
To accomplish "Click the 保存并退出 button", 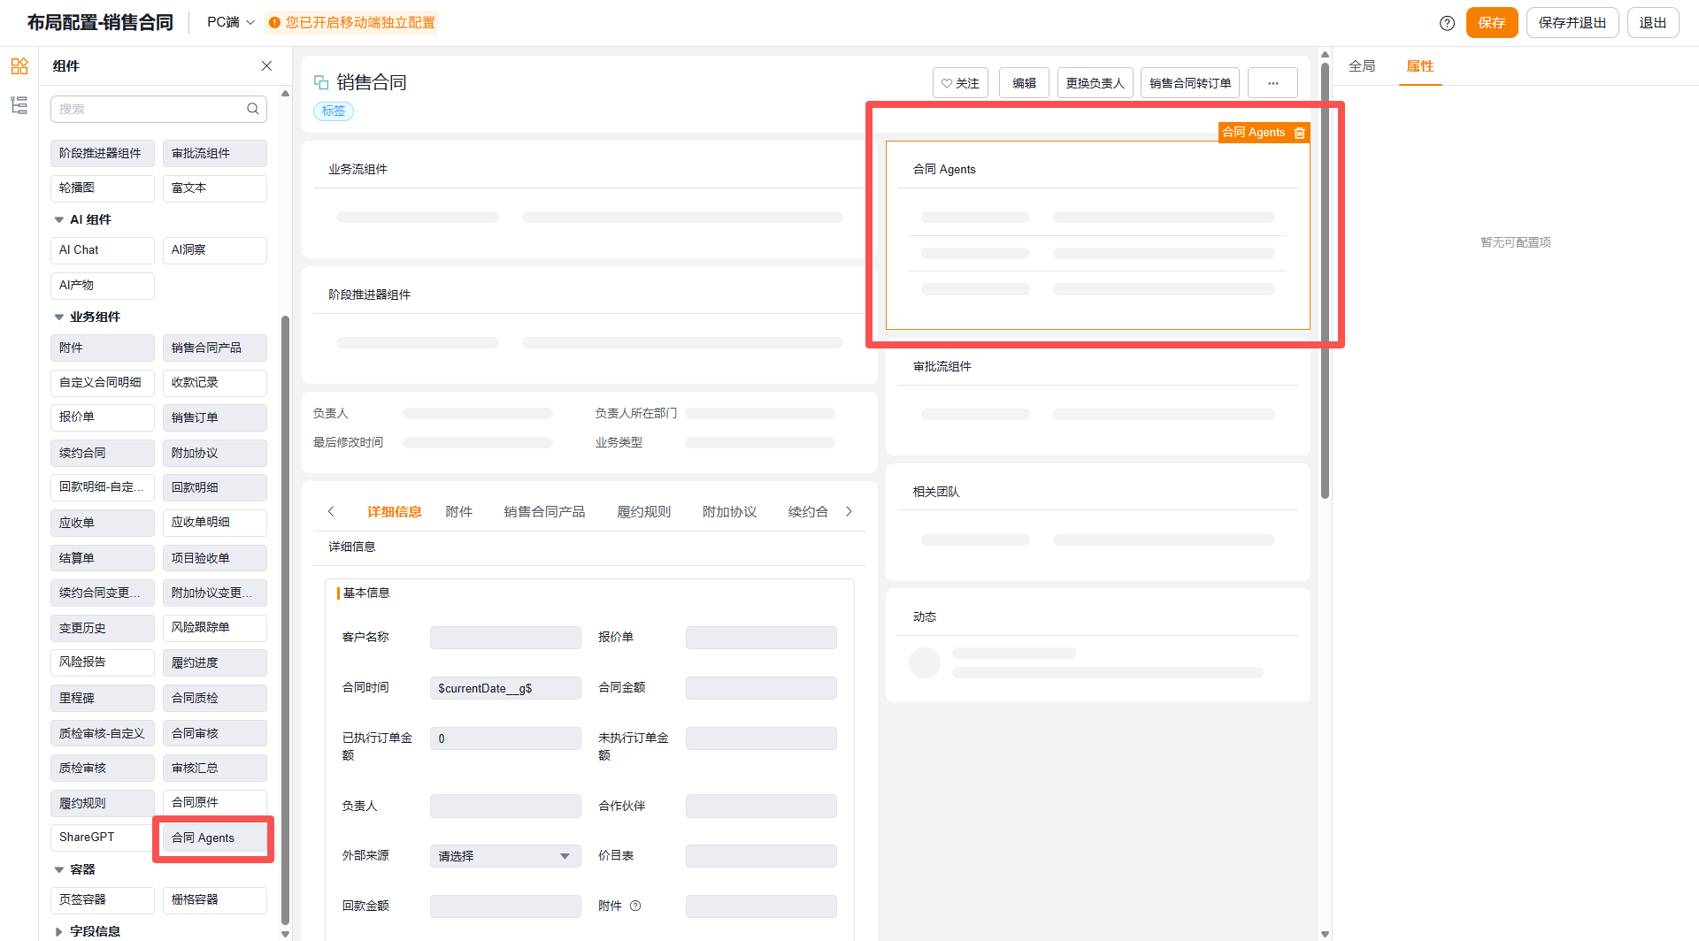I will (1572, 23).
